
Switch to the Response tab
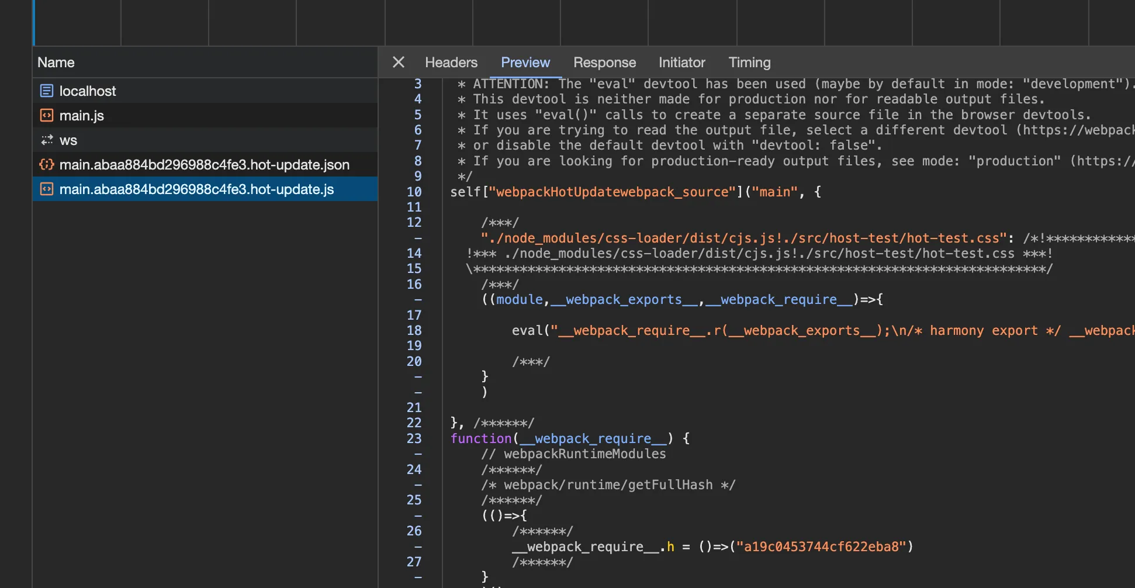click(x=604, y=63)
